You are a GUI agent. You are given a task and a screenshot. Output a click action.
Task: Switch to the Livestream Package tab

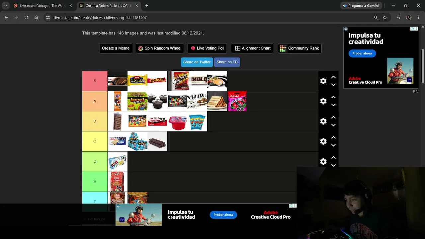[42, 6]
